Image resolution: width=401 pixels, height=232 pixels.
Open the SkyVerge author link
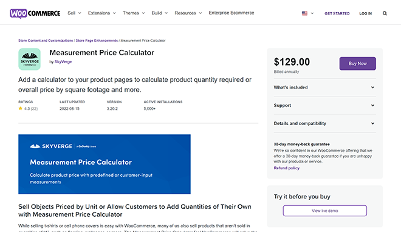pos(63,62)
